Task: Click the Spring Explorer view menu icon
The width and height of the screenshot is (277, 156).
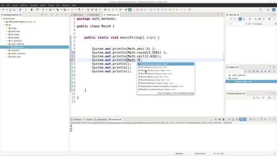Action: click(x=274, y=97)
